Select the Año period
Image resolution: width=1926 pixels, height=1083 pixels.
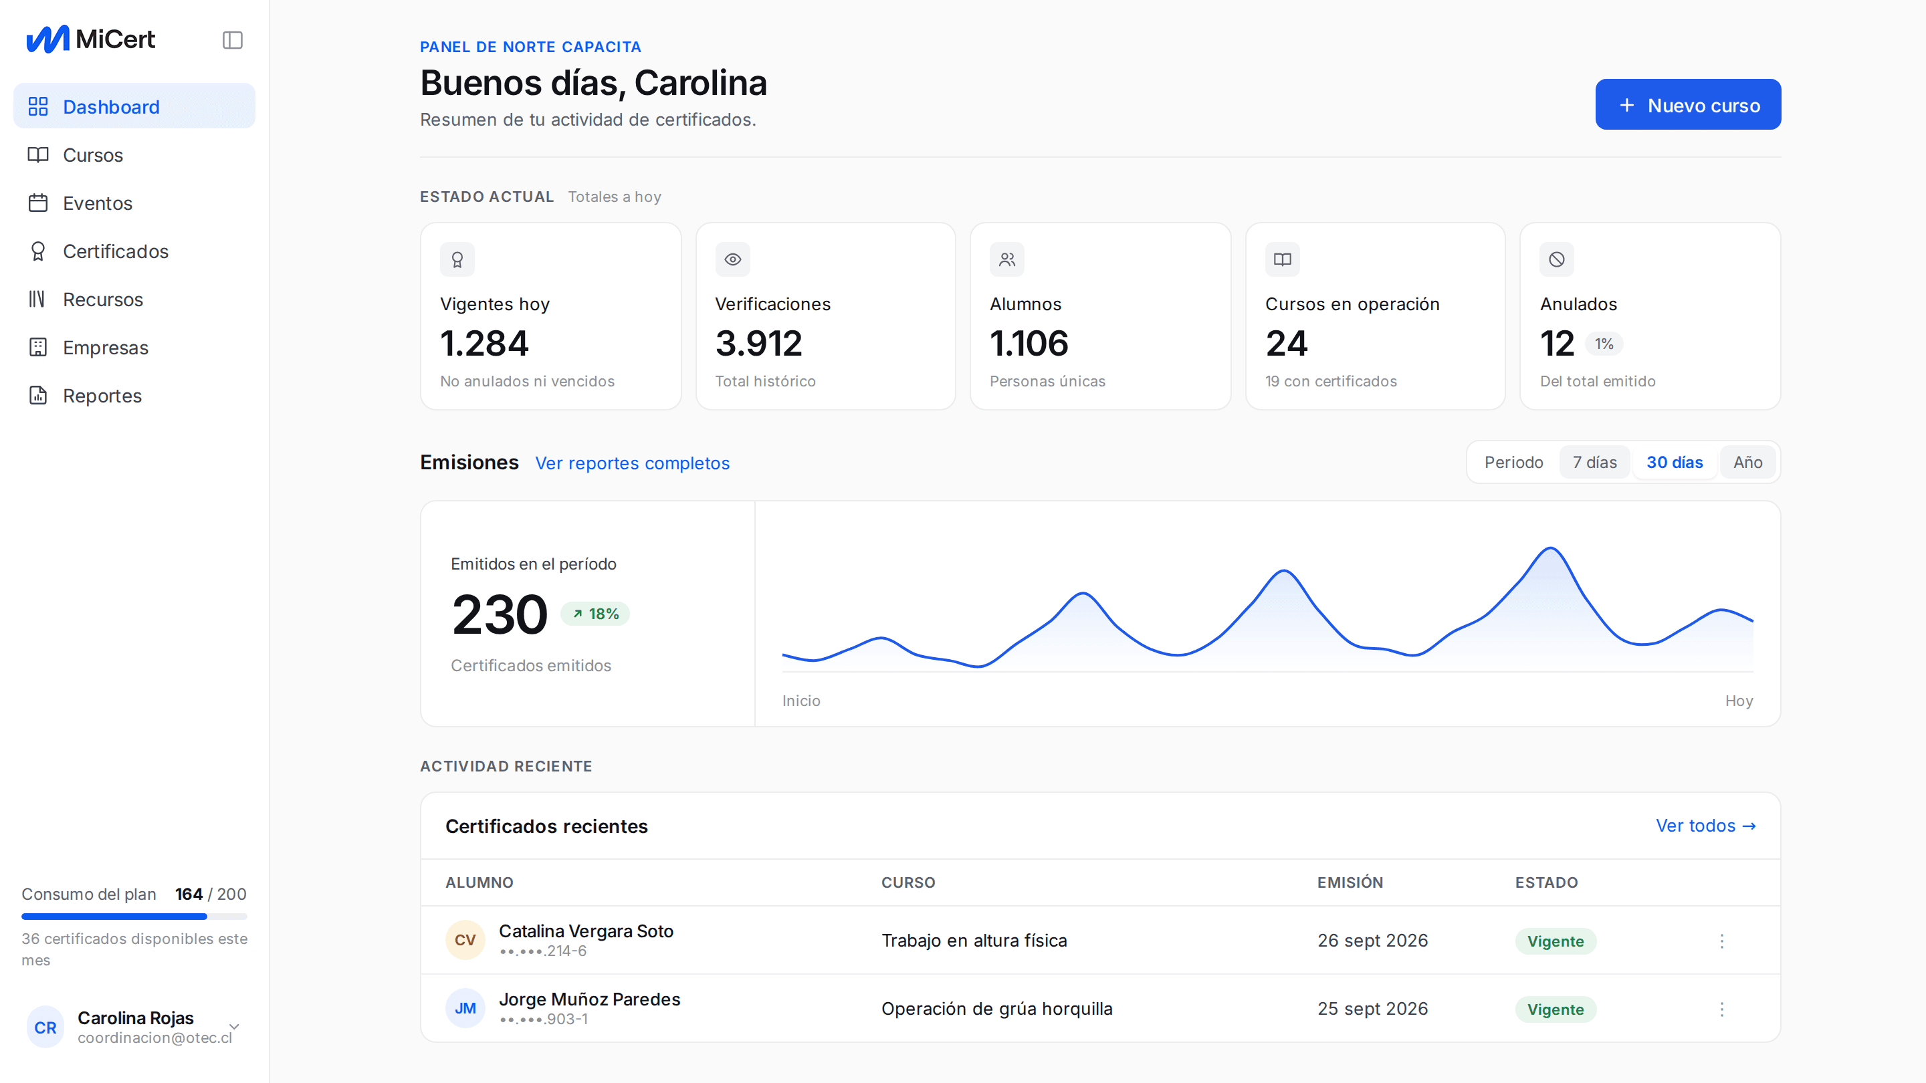[1747, 462]
